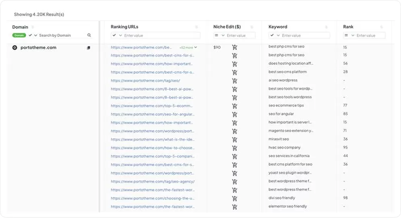401x218 pixels.
Task: Click the cart icon for best php cms for seo $90 row
Action: 235,48
